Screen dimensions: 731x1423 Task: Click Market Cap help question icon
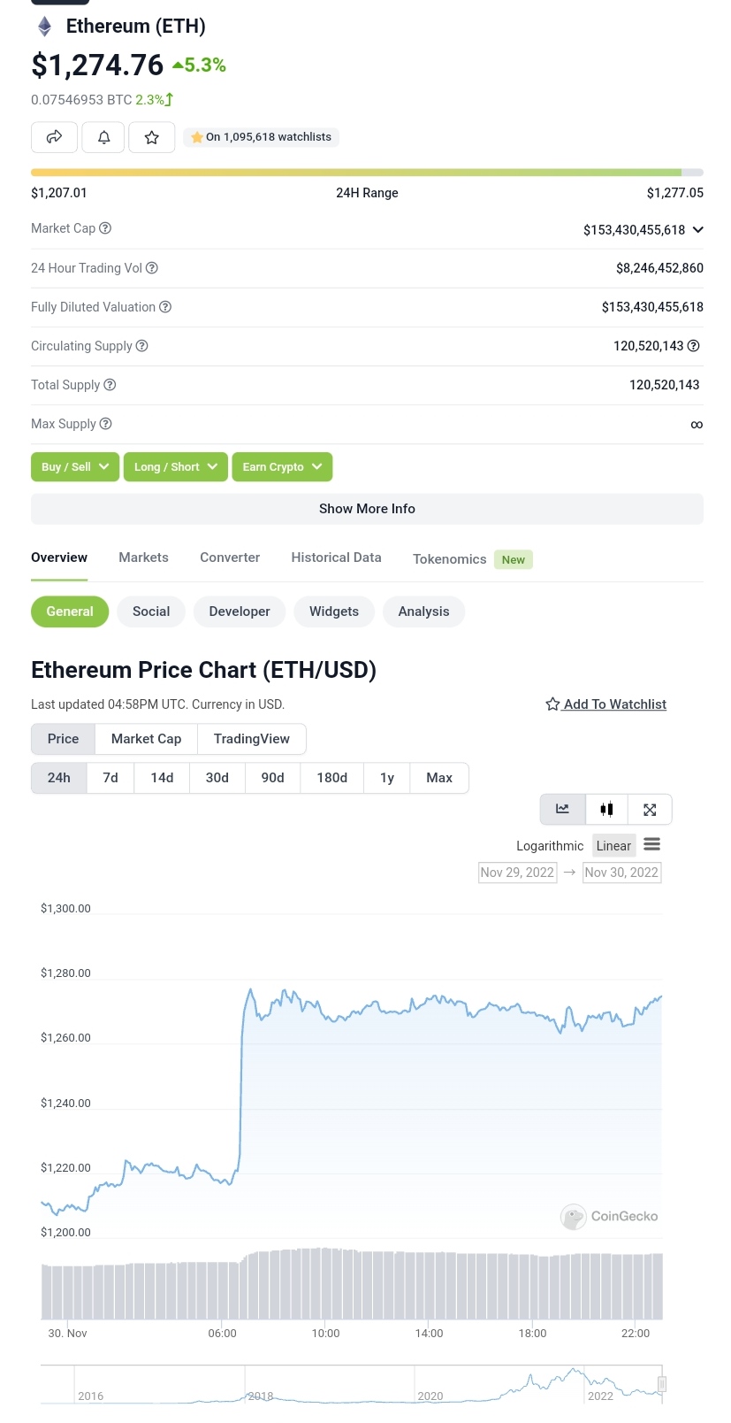pos(105,228)
